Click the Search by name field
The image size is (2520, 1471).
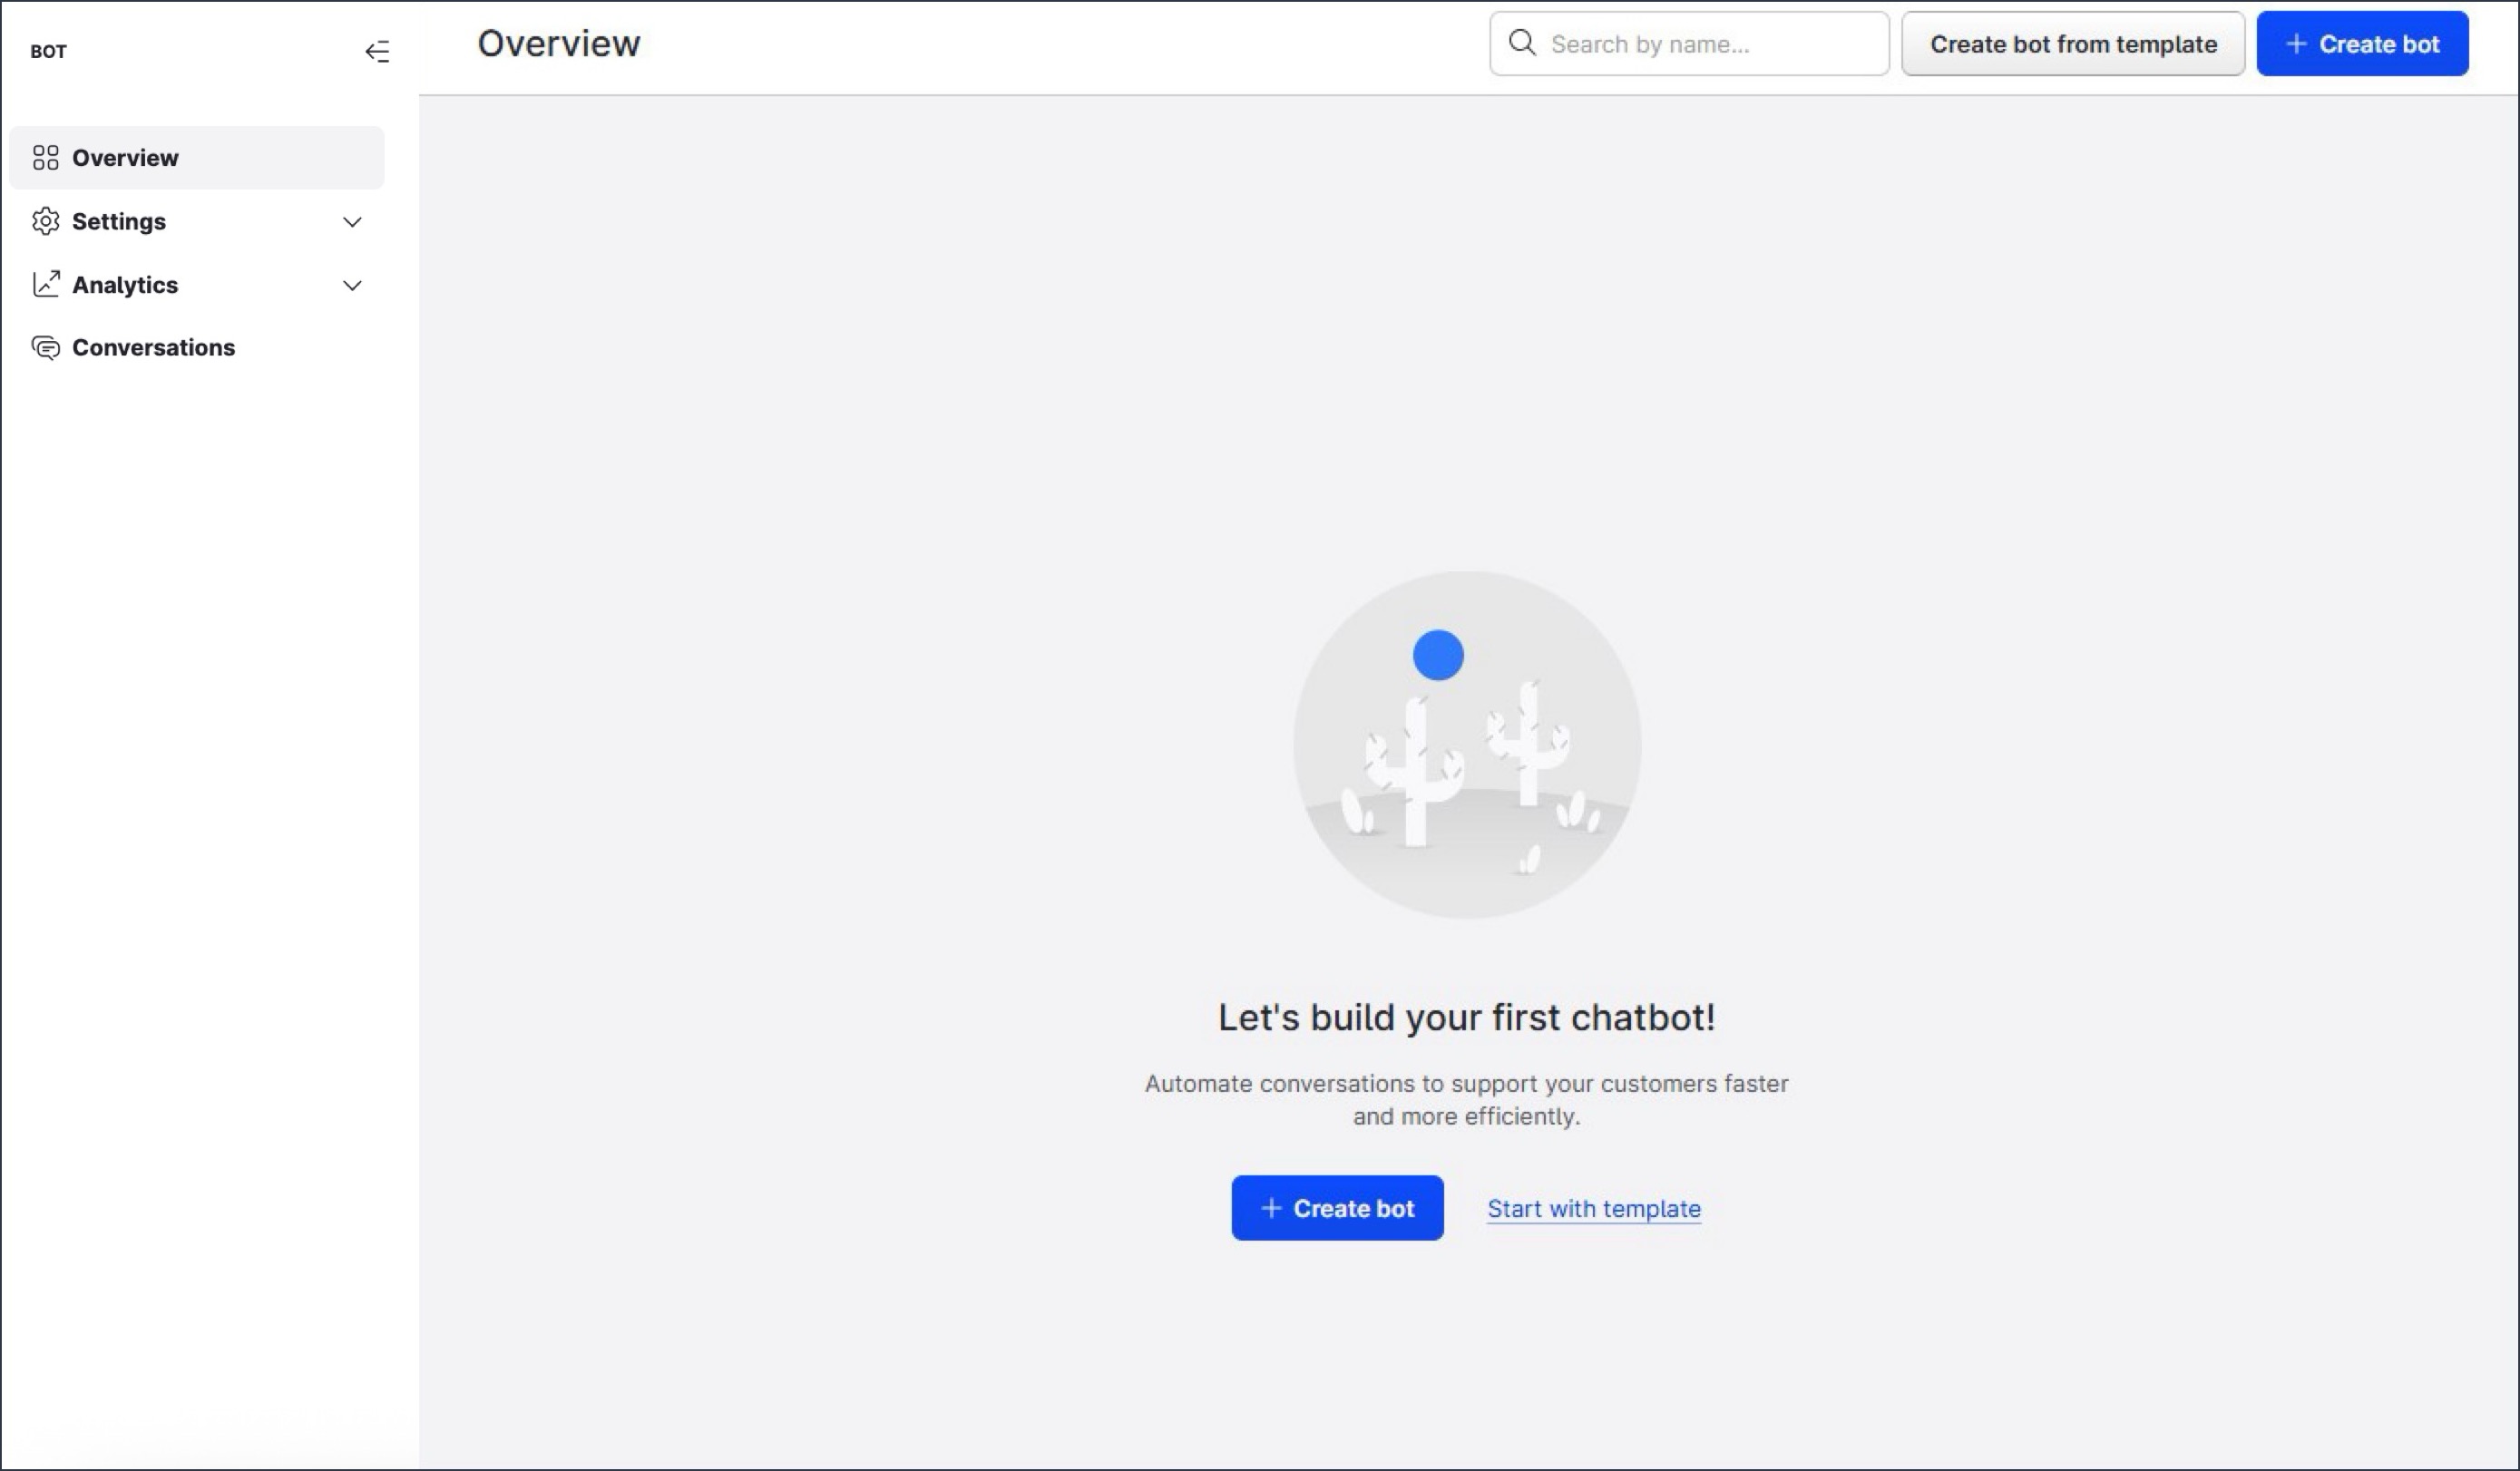click(x=1688, y=43)
